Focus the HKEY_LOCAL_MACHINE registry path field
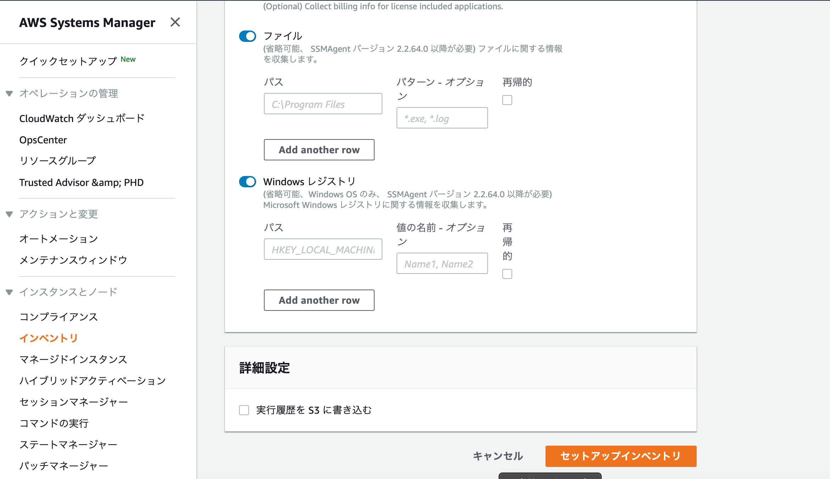Viewport: 830px width, 479px height. tap(323, 249)
